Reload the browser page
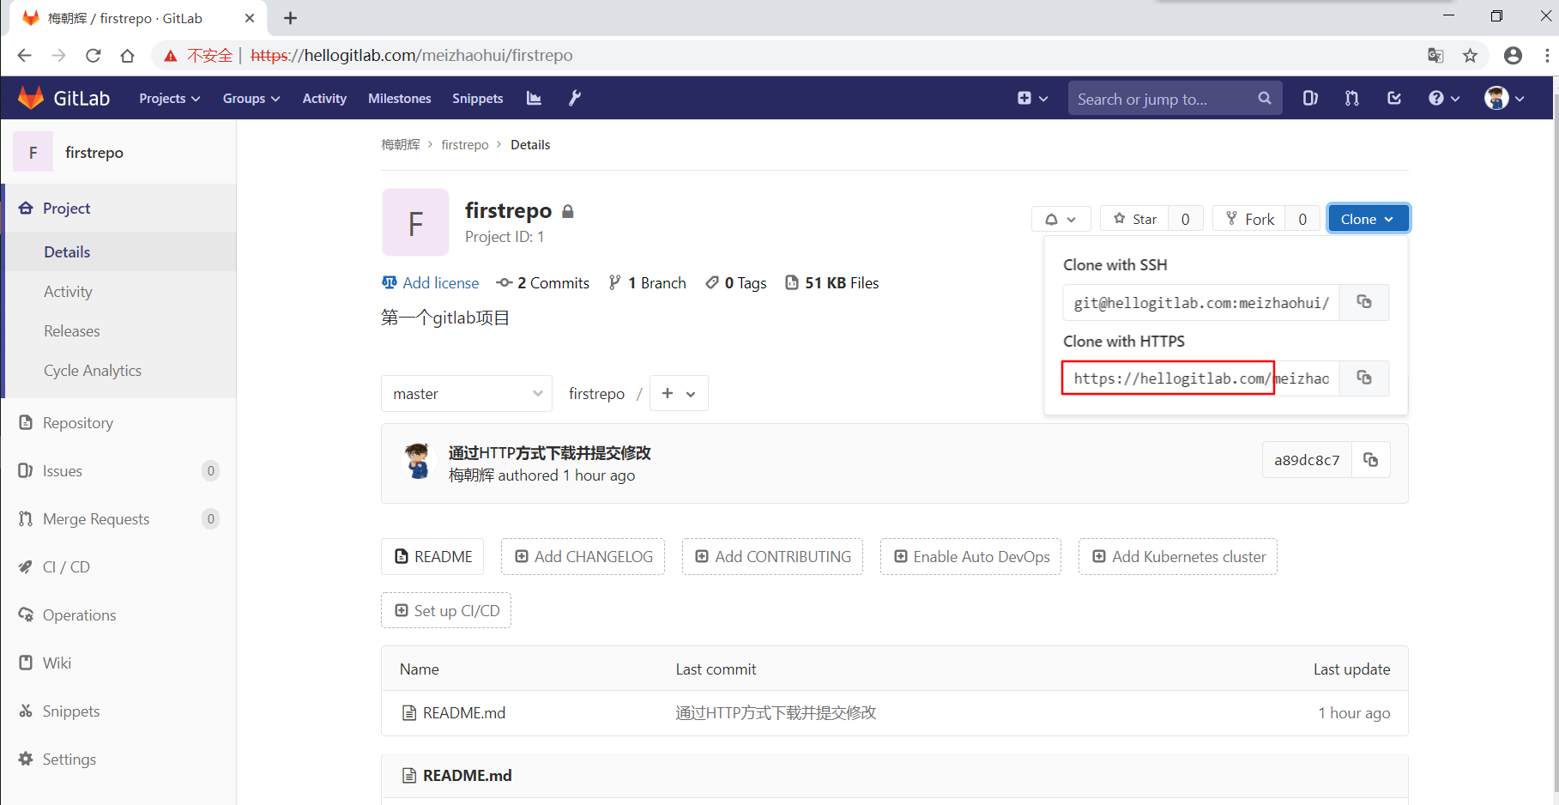 click(94, 56)
